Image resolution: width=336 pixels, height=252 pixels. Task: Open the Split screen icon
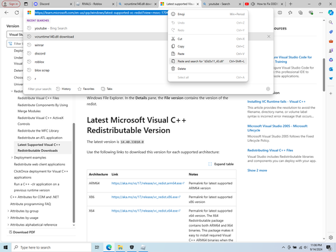click(x=280, y=13)
